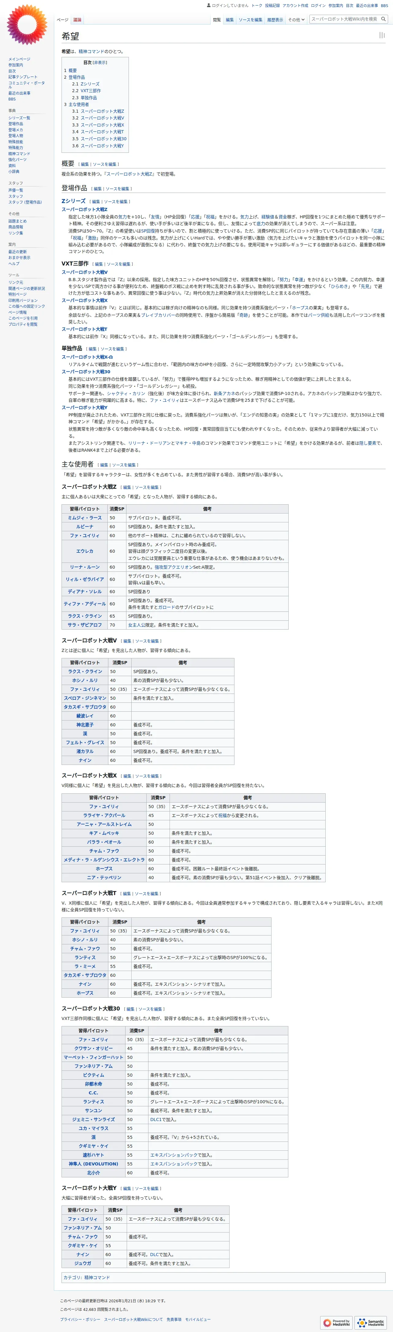Open クワサン・オリビー pilot link
The image size is (393, 1332).
[x=94, y=1049]
